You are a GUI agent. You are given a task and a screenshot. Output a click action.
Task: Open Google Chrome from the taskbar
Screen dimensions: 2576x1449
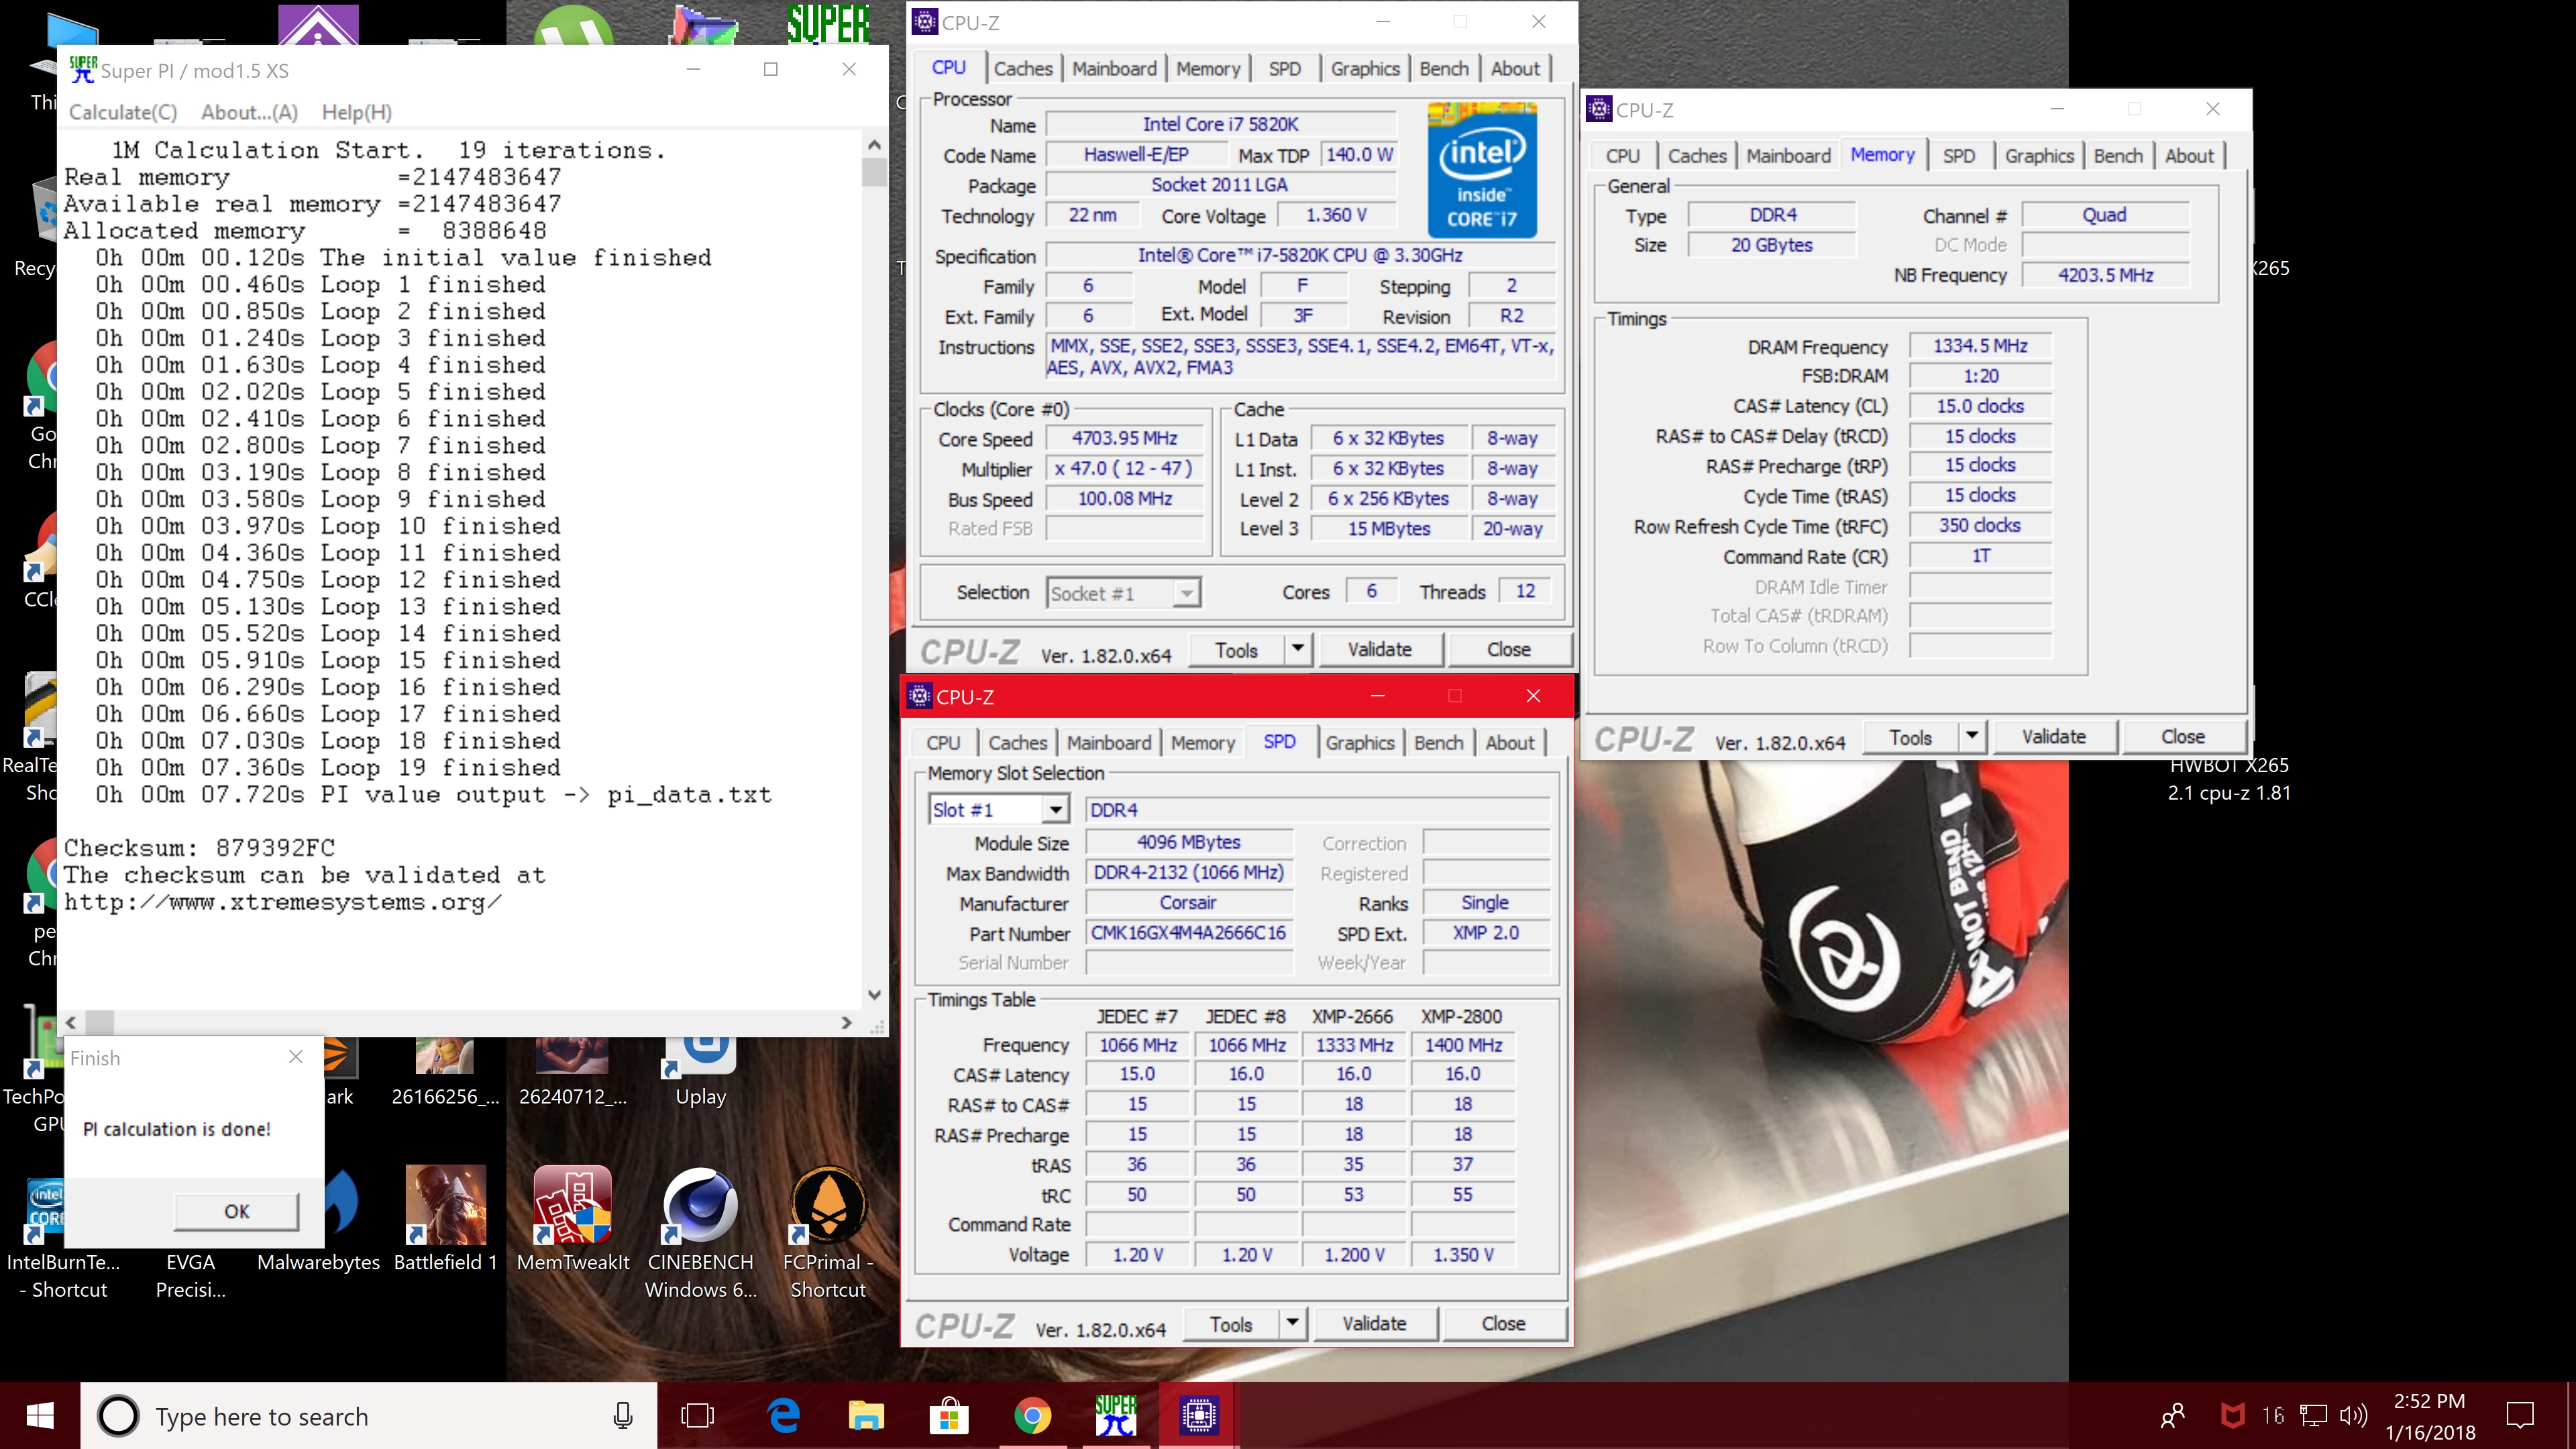tap(1032, 1416)
